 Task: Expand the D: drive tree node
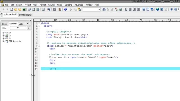[3, 36]
